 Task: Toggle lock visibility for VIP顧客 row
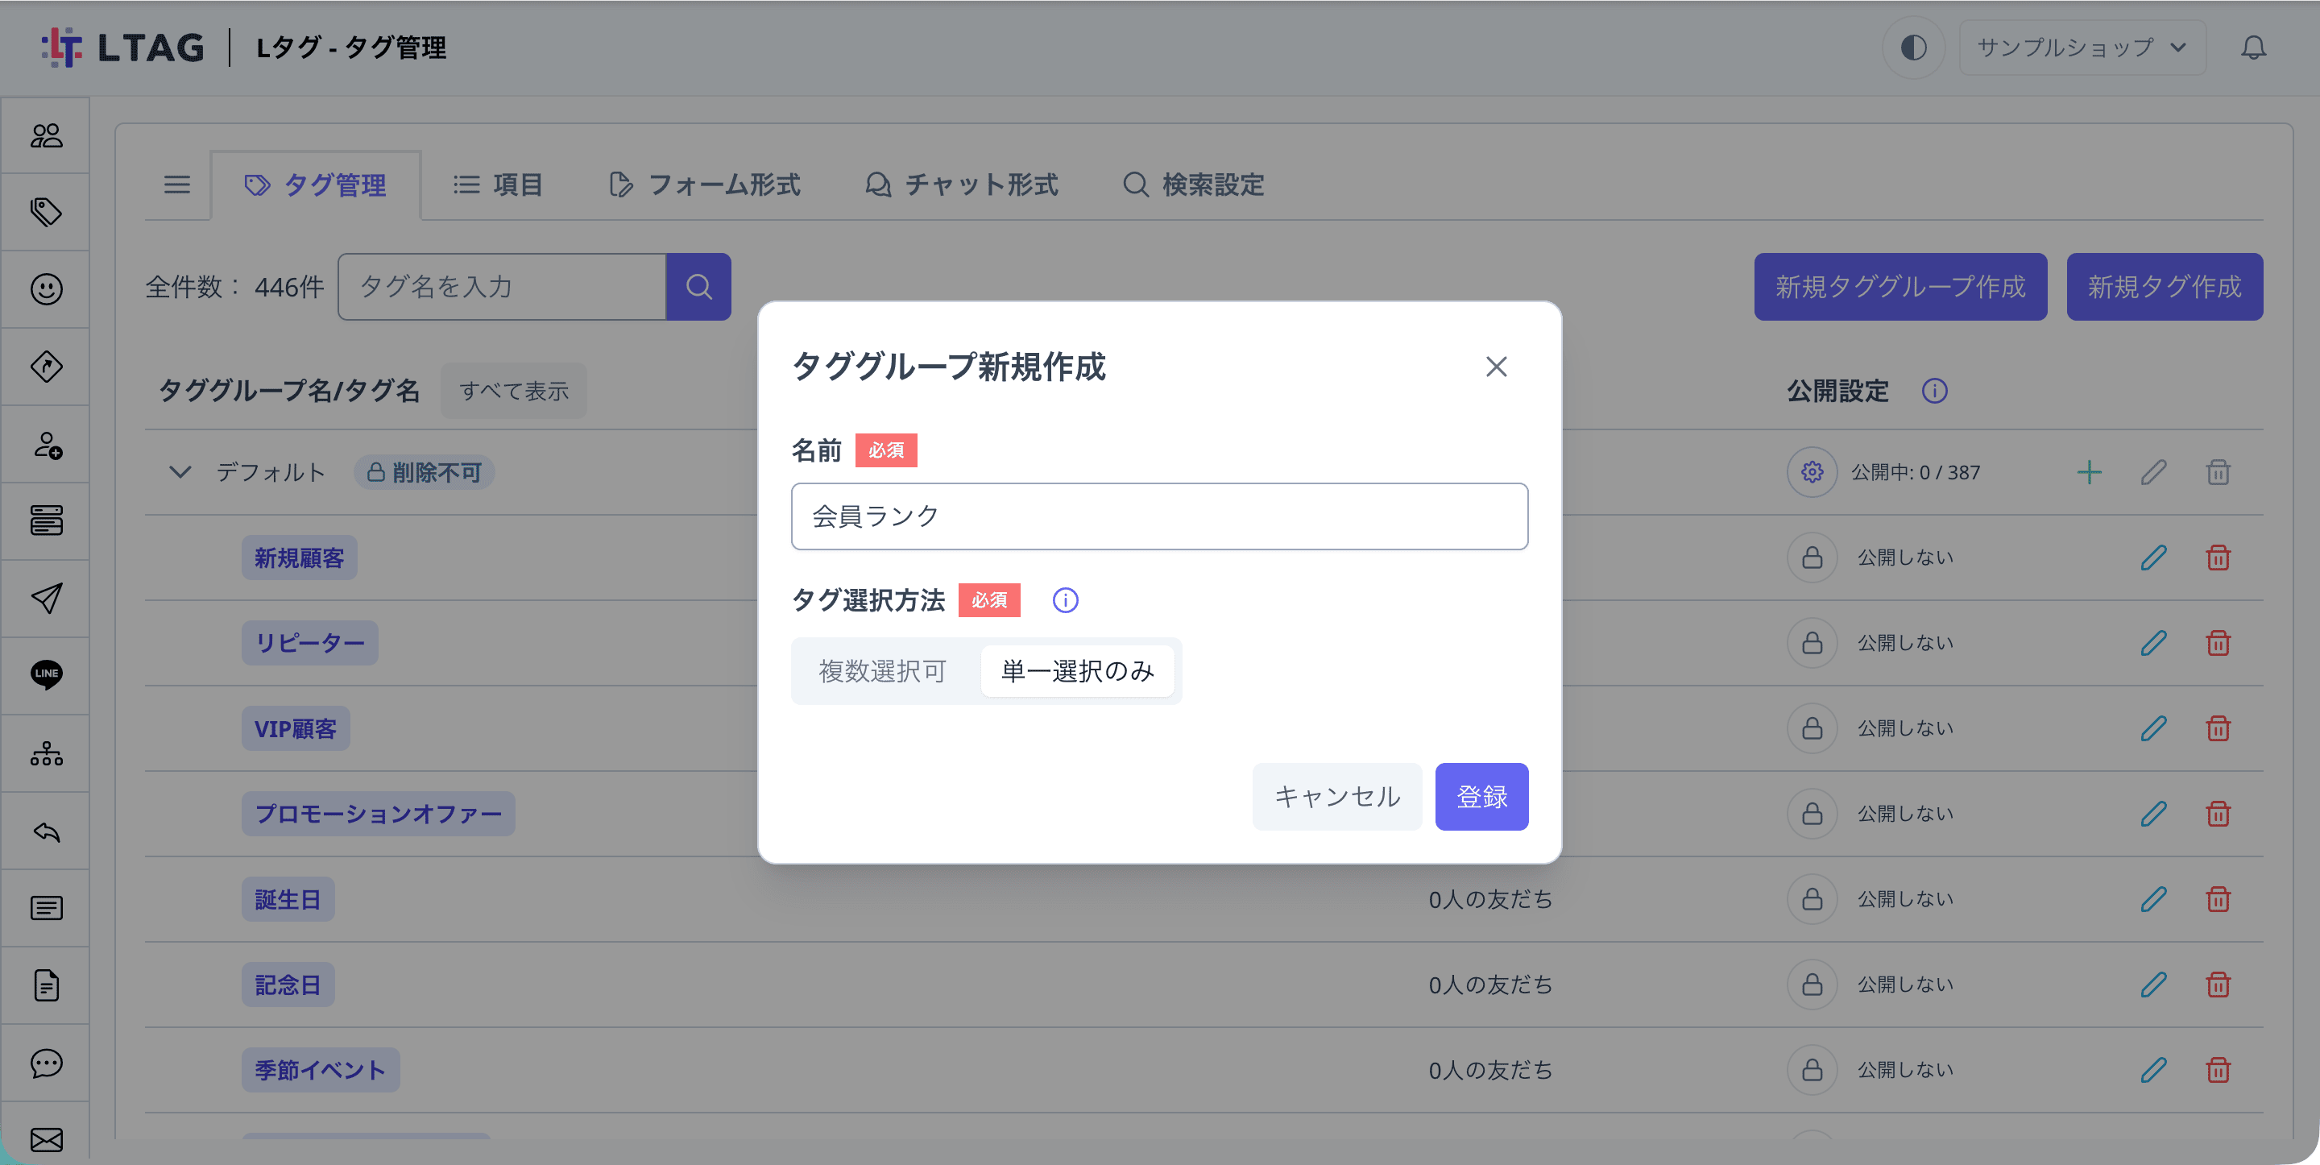click(x=1811, y=728)
